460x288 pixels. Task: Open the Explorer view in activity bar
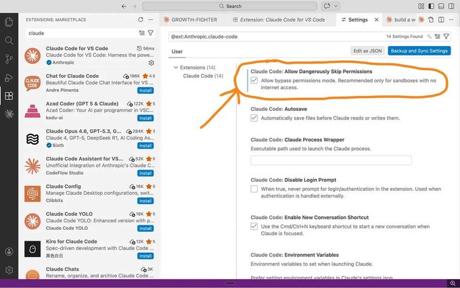9,22
